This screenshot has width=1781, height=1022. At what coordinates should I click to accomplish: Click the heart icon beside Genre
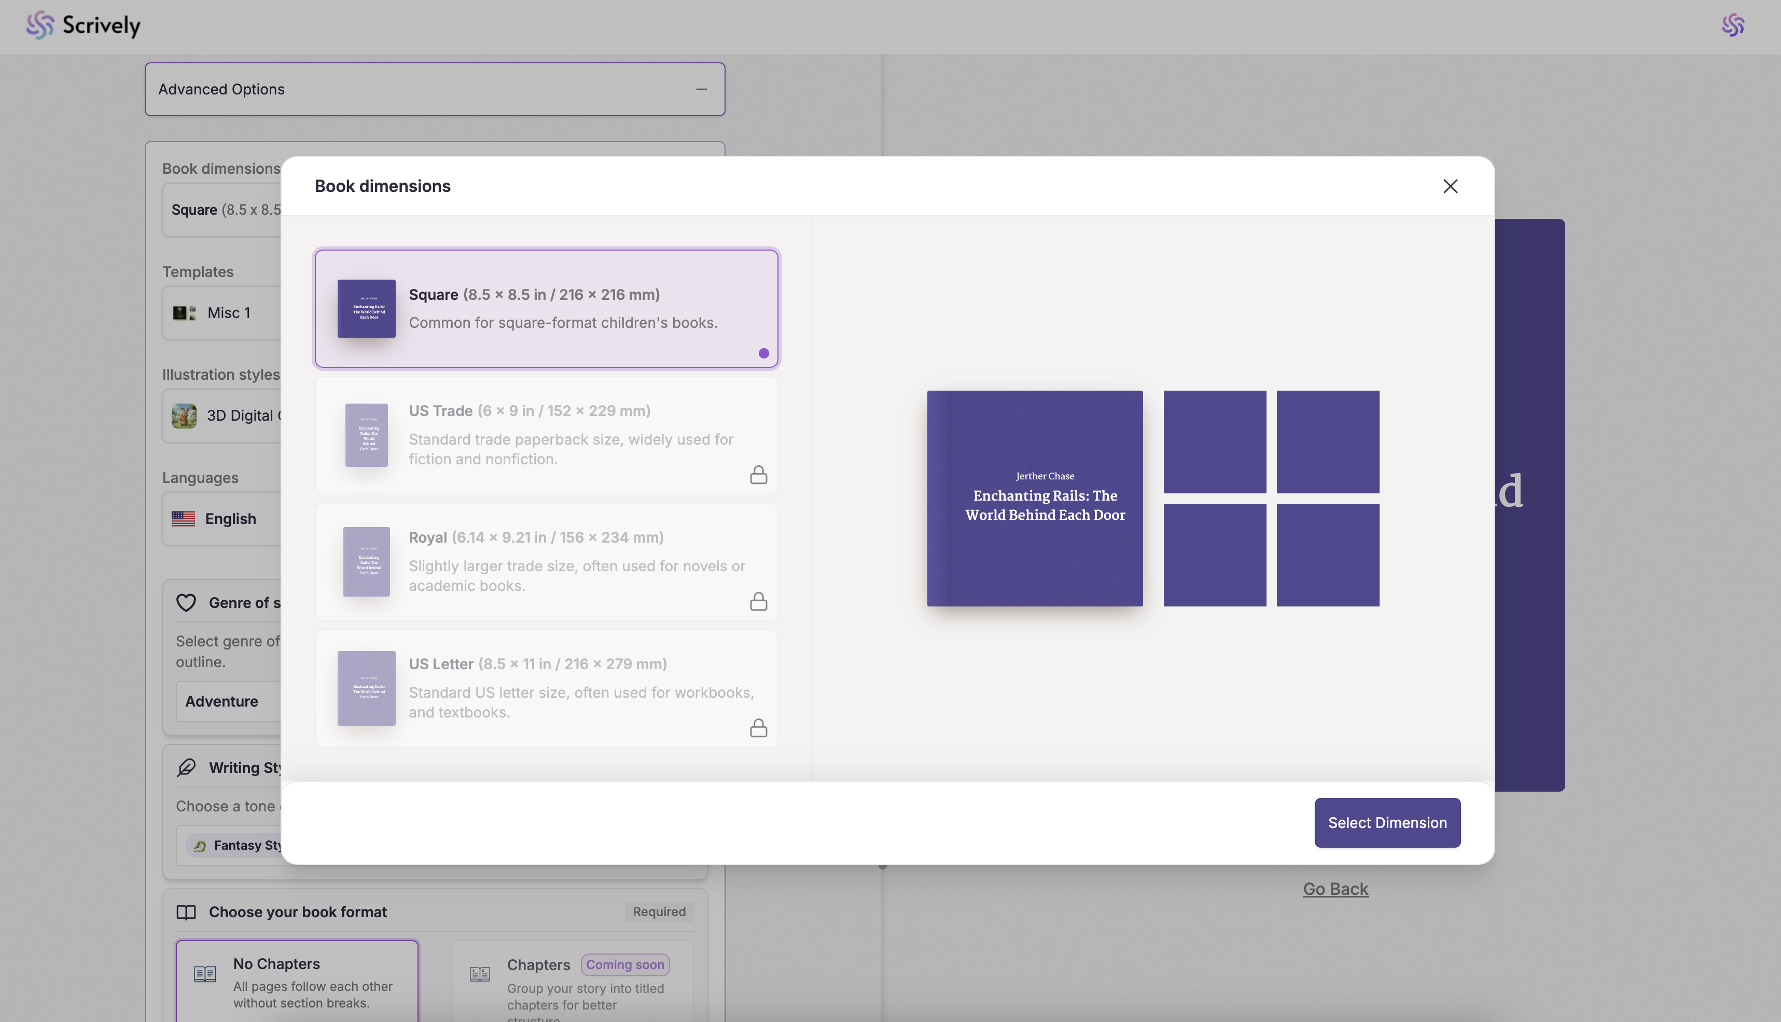click(x=186, y=603)
